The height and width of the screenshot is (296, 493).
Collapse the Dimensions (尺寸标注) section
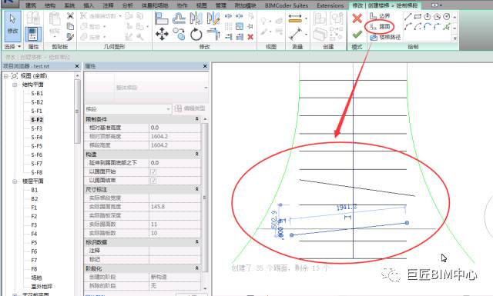click(197, 189)
